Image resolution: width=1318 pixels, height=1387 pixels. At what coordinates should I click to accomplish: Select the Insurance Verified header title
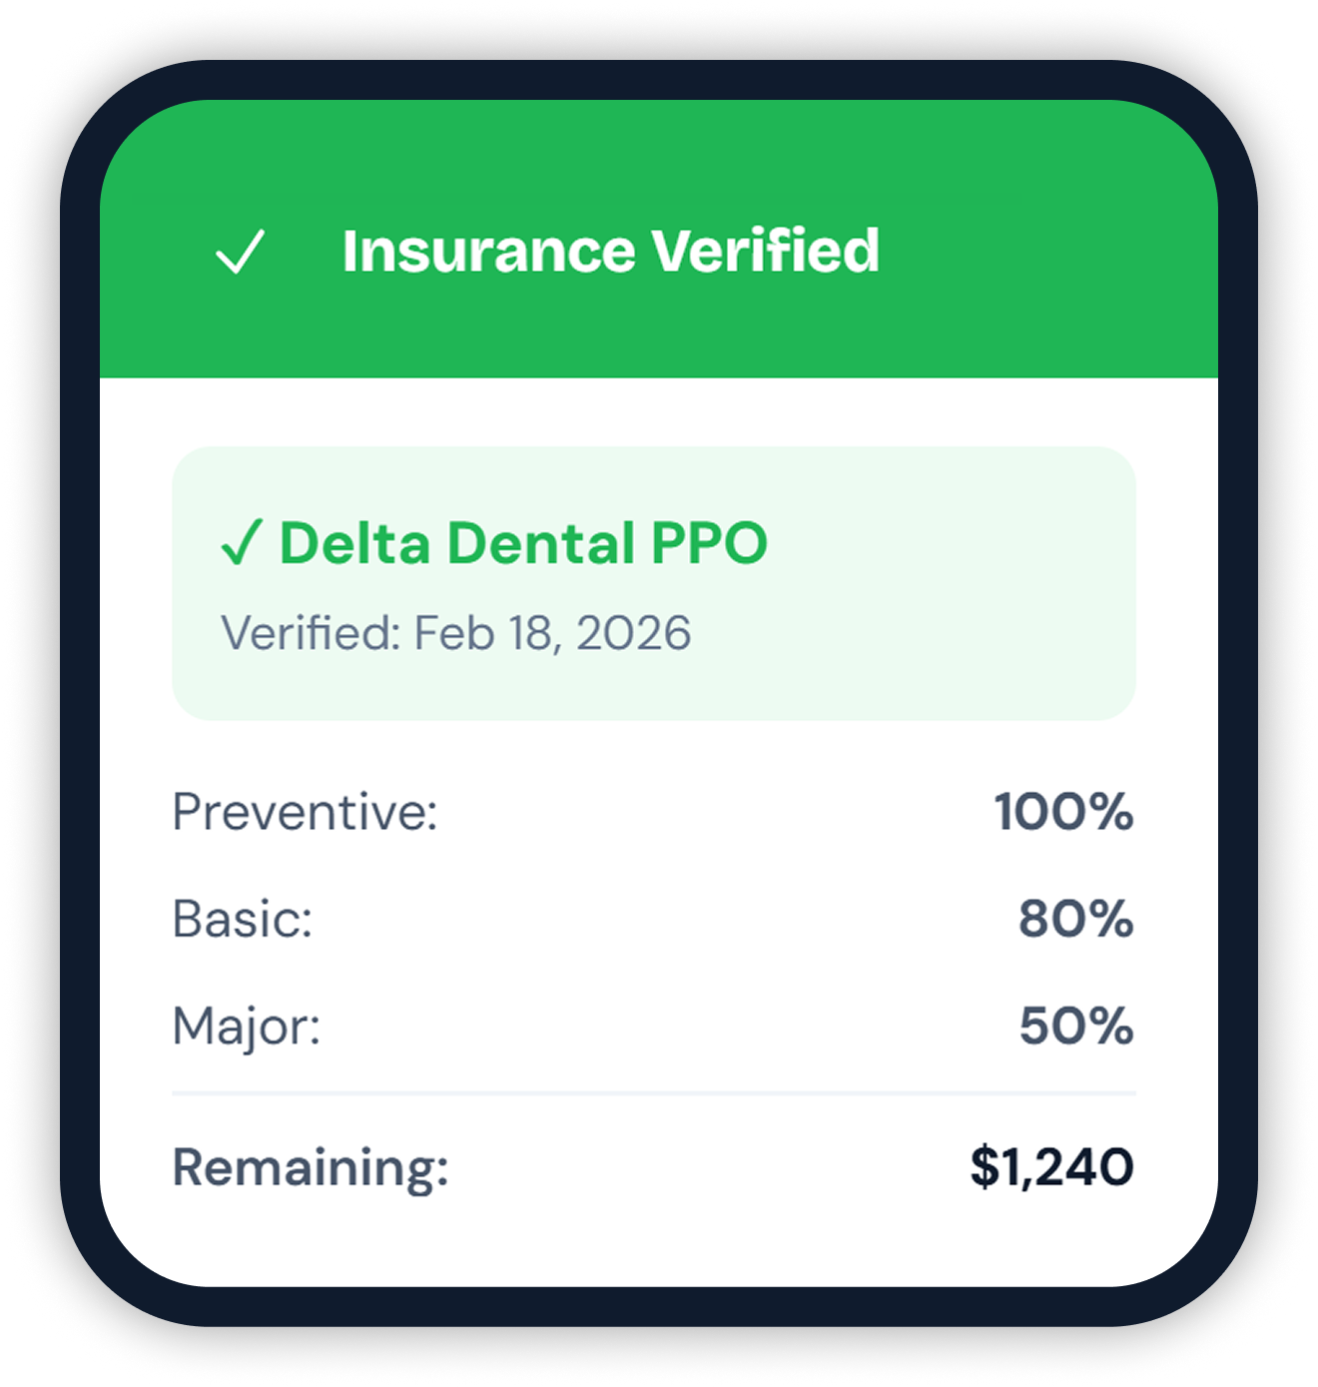(610, 251)
